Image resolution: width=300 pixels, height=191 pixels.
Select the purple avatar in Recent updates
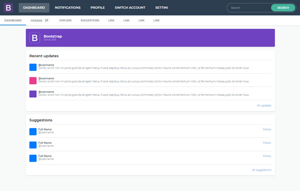click(x=33, y=94)
